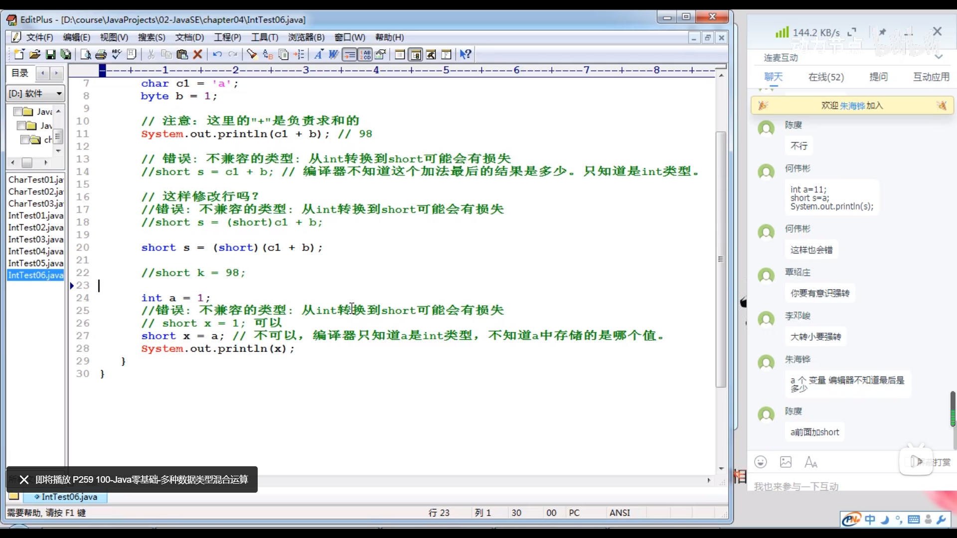Screen dimensions: 957x538
Task: Open the 搜索(S) menu
Action: click(x=152, y=37)
